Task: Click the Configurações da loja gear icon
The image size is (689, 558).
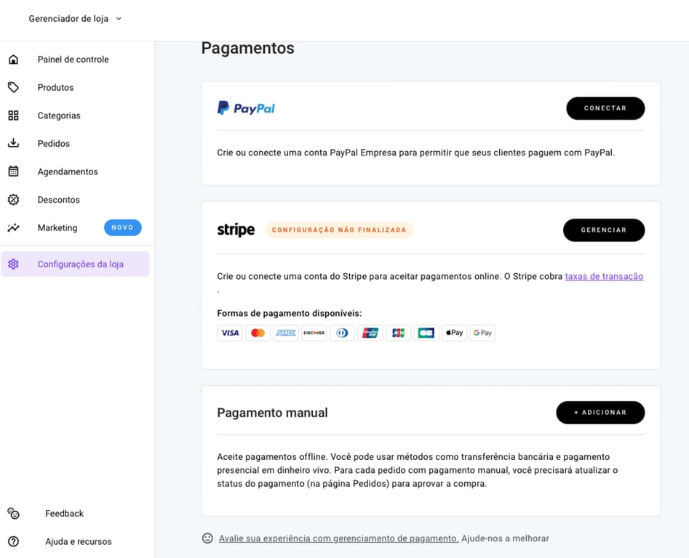Action: point(14,264)
